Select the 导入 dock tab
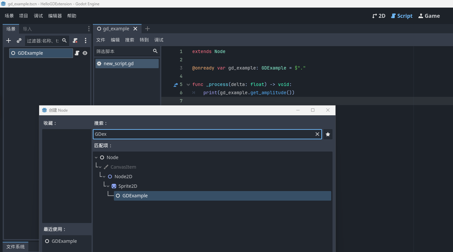The height and width of the screenshot is (252, 453). pyautogui.click(x=27, y=29)
